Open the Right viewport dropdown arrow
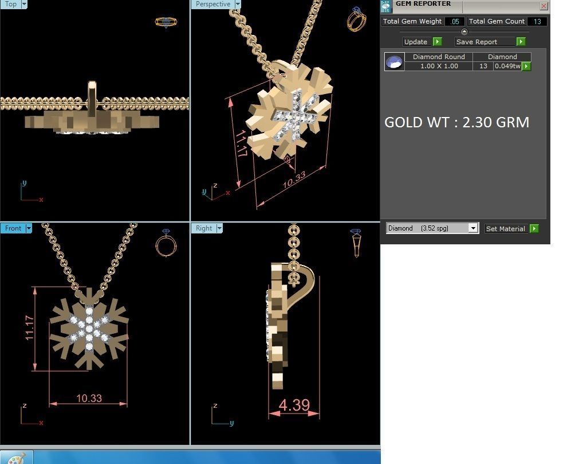 pos(219,228)
